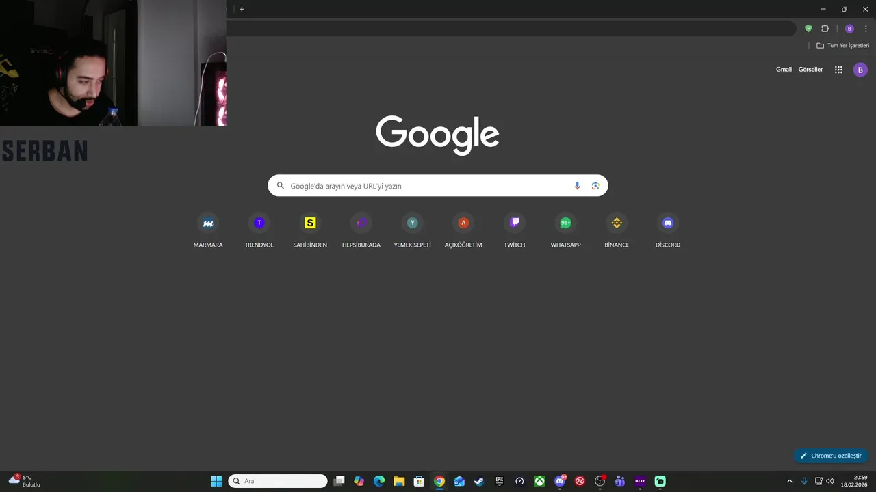Open the Tüm Yer İşaretleri bookmarks folder

842,46
